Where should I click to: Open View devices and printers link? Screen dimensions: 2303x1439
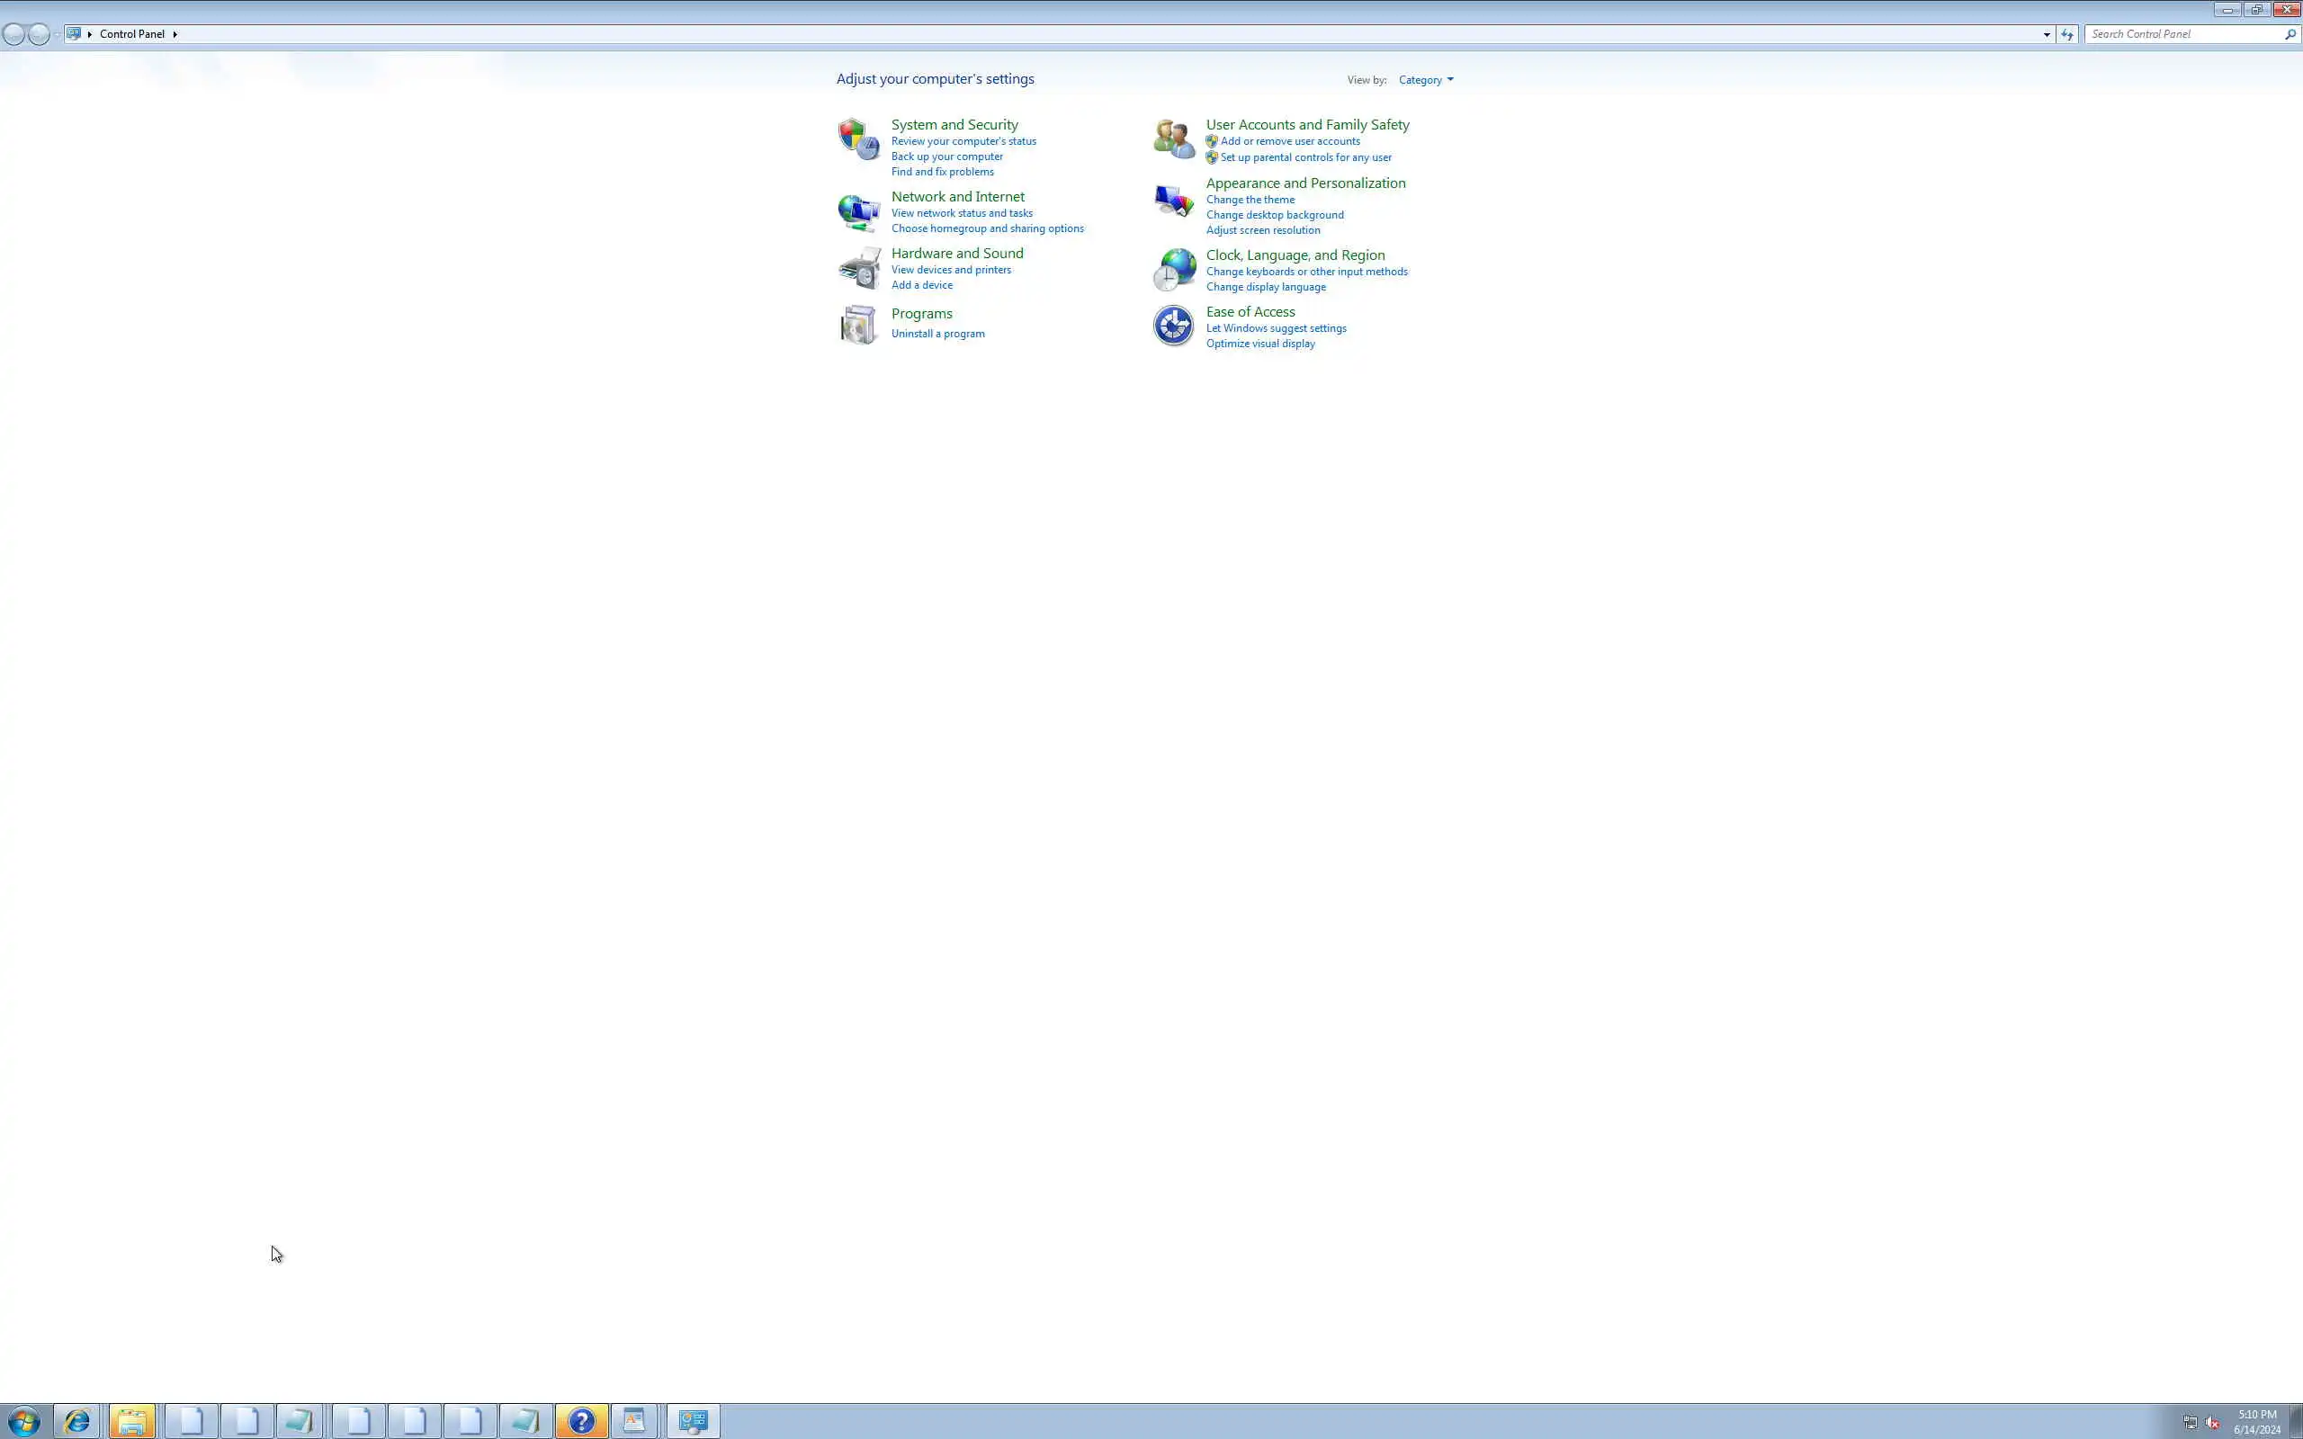[x=951, y=271]
